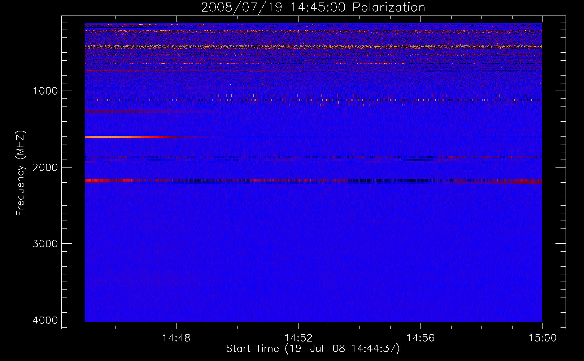
Task: Click the 3000 frequency tick label
Action: tap(45, 243)
